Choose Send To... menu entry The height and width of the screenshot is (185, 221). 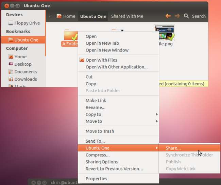(118, 141)
